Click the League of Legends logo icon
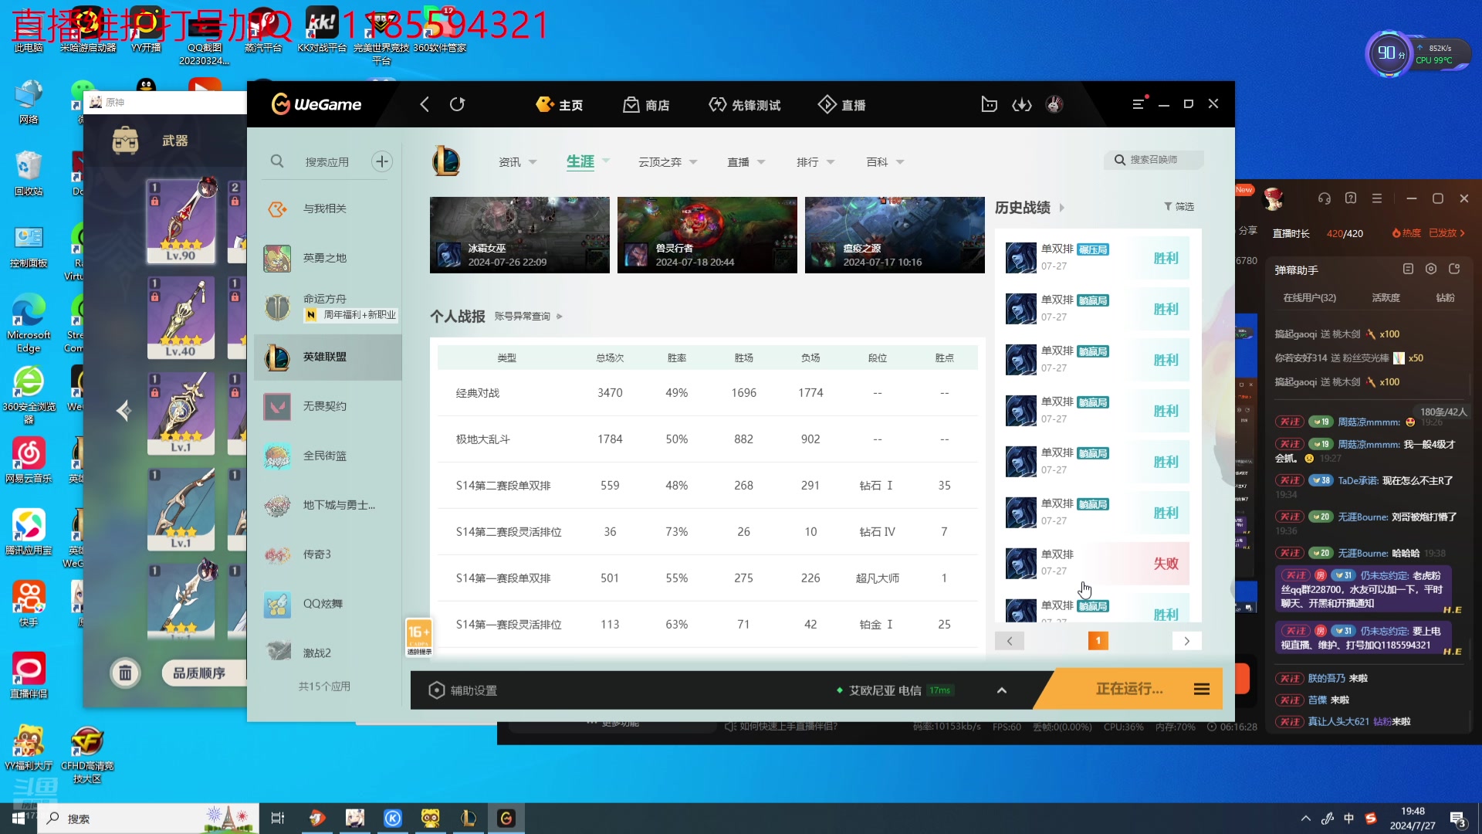The image size is (1482, 834). pyautogui.click(x=446, y=161)
